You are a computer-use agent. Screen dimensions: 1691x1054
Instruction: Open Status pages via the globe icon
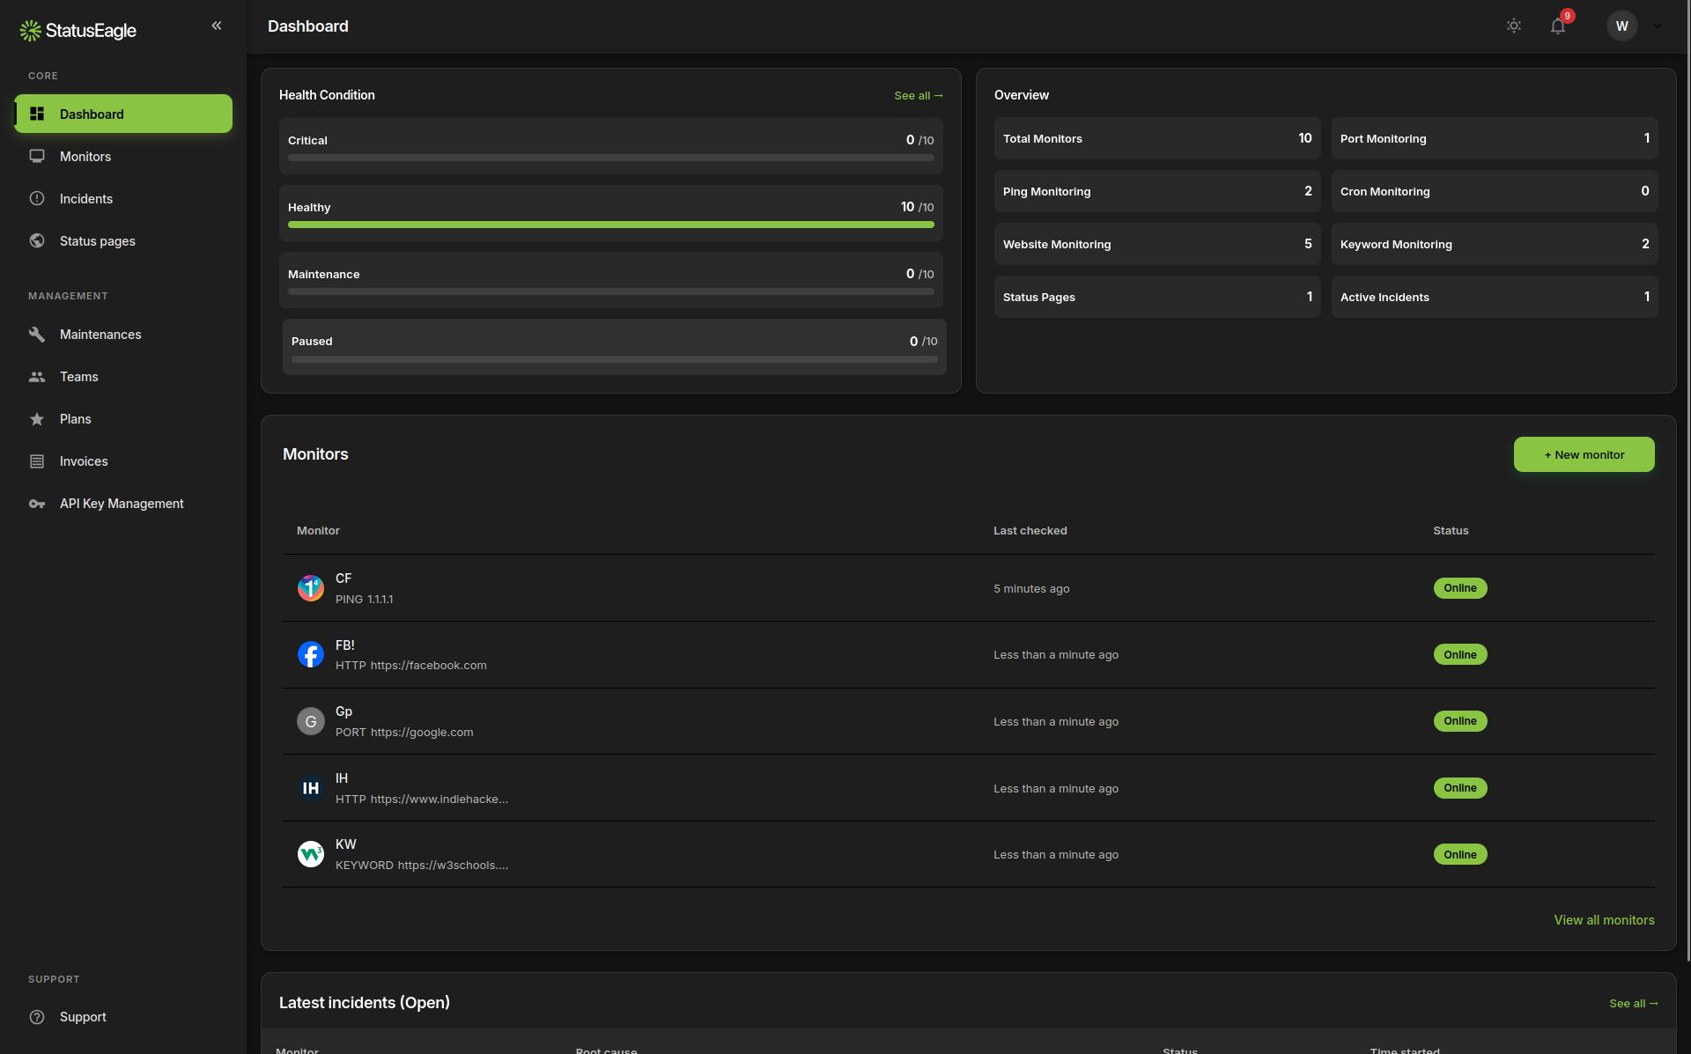click(37, 240)
